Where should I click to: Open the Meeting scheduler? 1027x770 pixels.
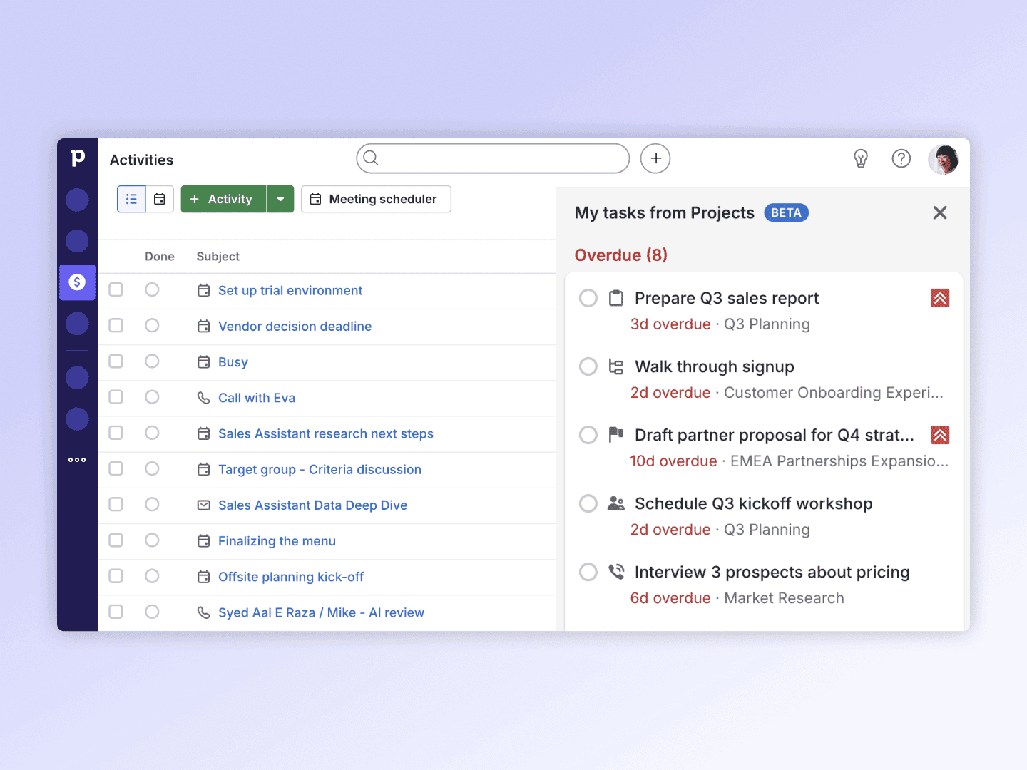coord(376,199)
